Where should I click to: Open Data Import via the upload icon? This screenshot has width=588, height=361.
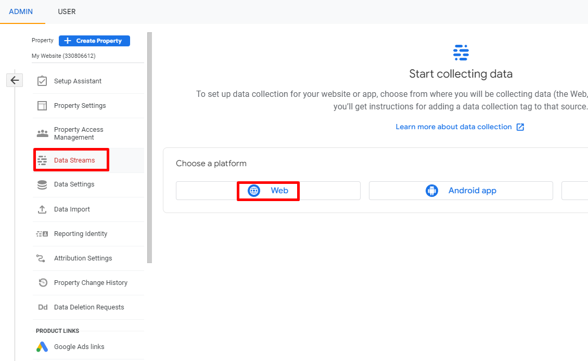(43, 209)
